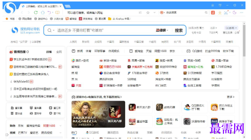Click the page vertical scrollbar
The image size is (251, 140).
[x=244, y=41]
